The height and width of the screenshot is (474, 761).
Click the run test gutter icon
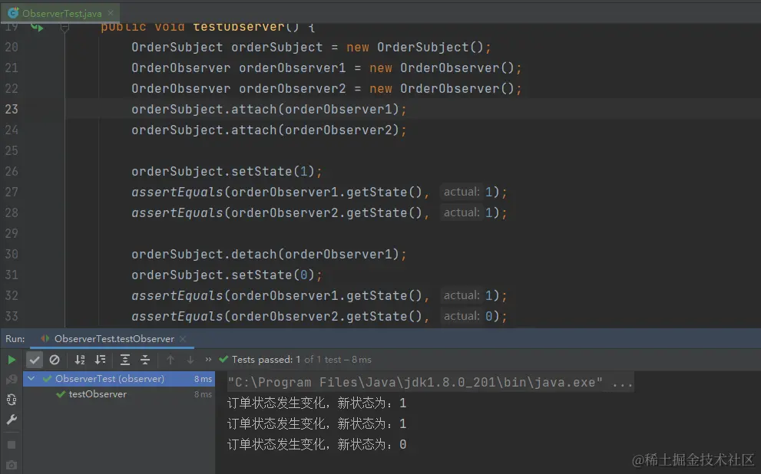(37, 27)
